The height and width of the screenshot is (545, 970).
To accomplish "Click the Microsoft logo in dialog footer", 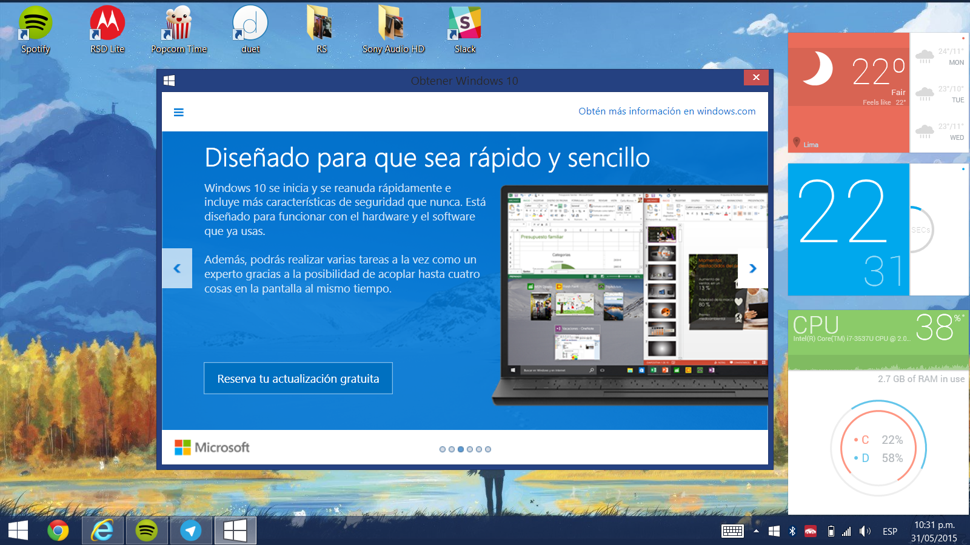I will (212, 448).
